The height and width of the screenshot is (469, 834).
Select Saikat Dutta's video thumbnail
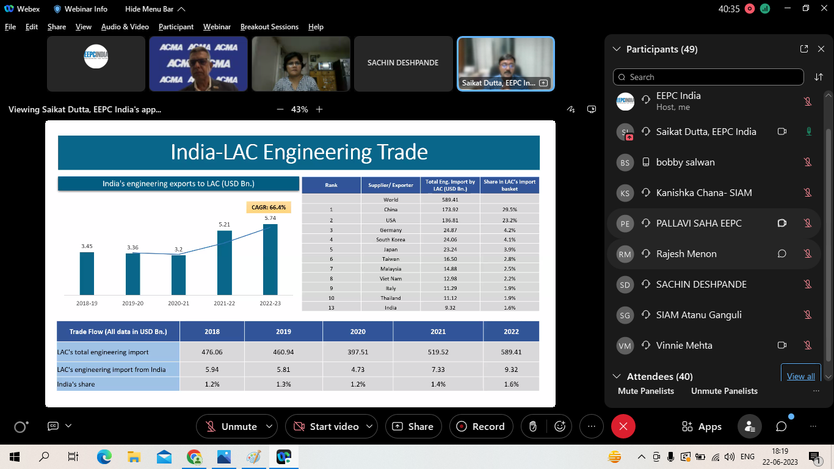[x=506, y=64]
